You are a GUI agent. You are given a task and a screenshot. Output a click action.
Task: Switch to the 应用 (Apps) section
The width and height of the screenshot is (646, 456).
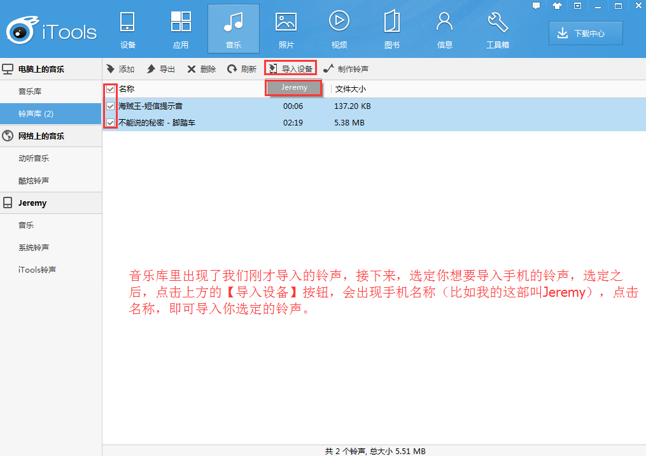[x=180, y=28]
